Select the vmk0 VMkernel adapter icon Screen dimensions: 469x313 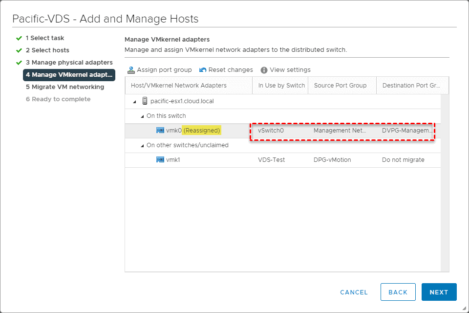(x=160, y=131)
